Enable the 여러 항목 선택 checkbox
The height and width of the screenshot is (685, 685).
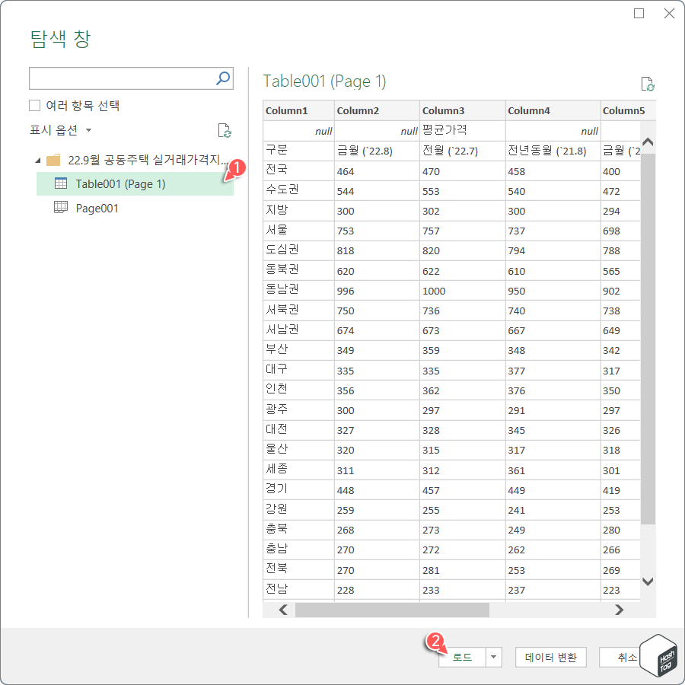pyautogui.click(x=33, y=105)
